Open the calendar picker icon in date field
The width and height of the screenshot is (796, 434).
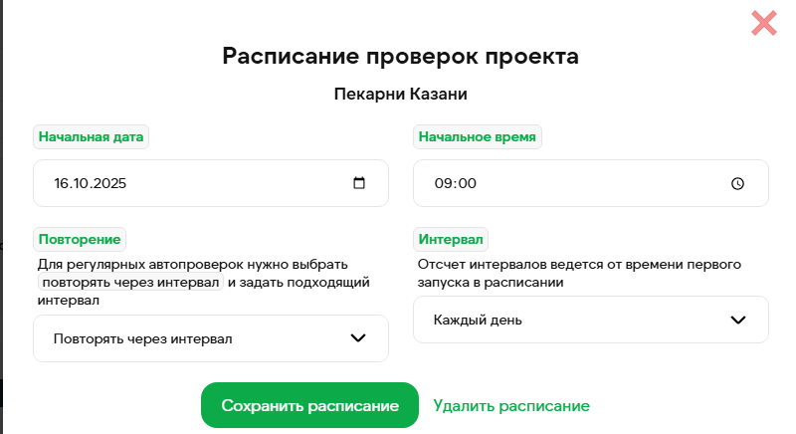(x=359, y=183)
